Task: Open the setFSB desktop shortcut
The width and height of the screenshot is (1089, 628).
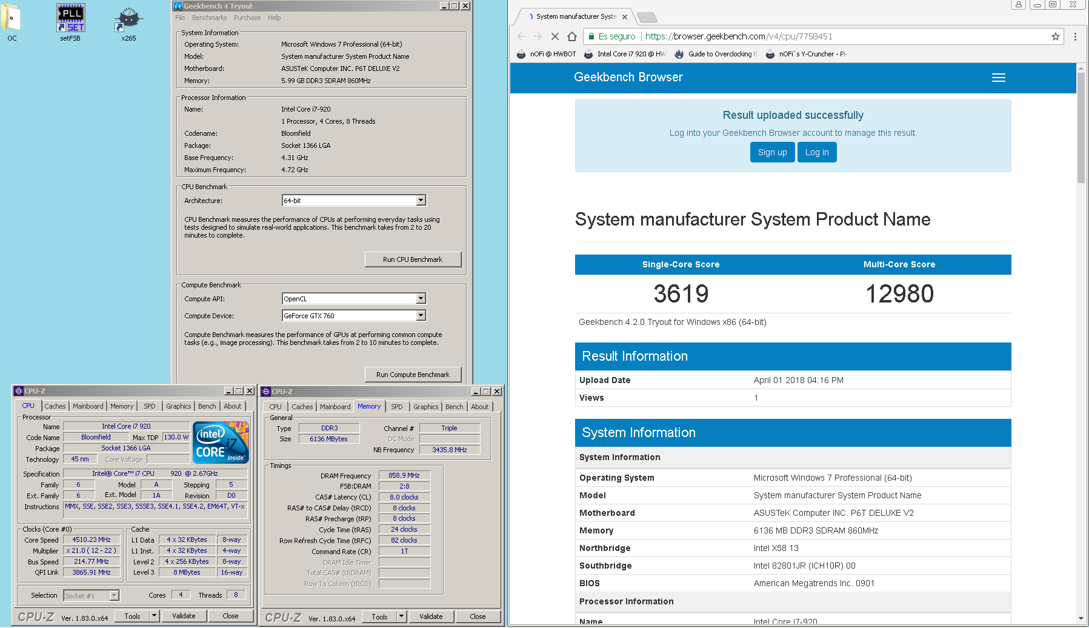Action: [x=70, y=21]
